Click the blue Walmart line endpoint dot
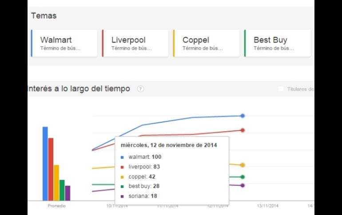 pyautogui.click(x=243, y=116)
